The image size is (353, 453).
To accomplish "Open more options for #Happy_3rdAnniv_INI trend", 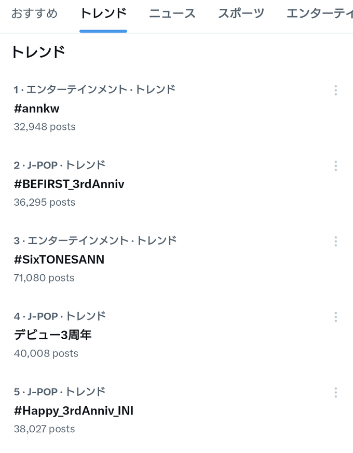I will 336,393.
